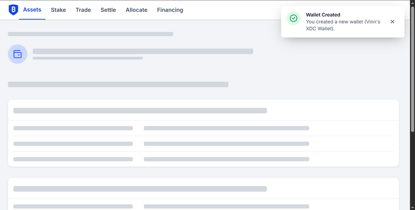
Task: Open the Allocate section
Action: tap(136, 10)
